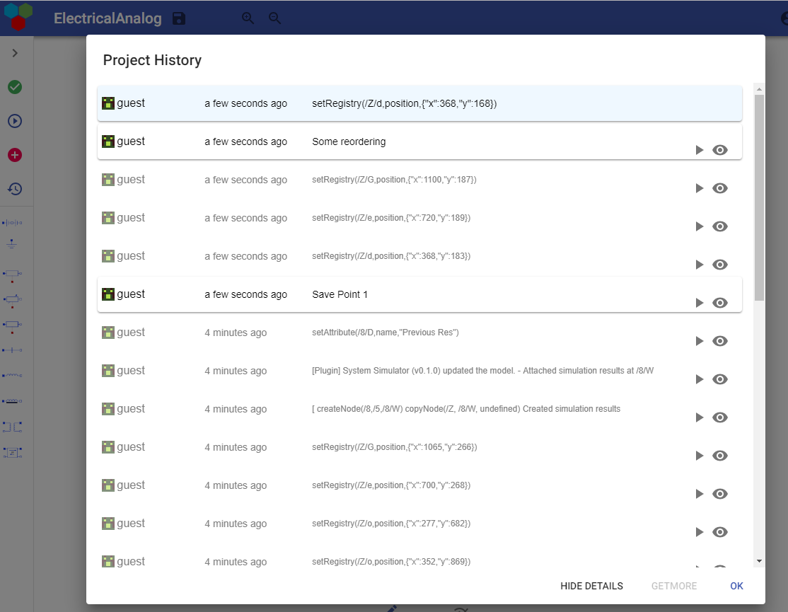Click guest avatar on Save Point 1 row

[108, 294]
